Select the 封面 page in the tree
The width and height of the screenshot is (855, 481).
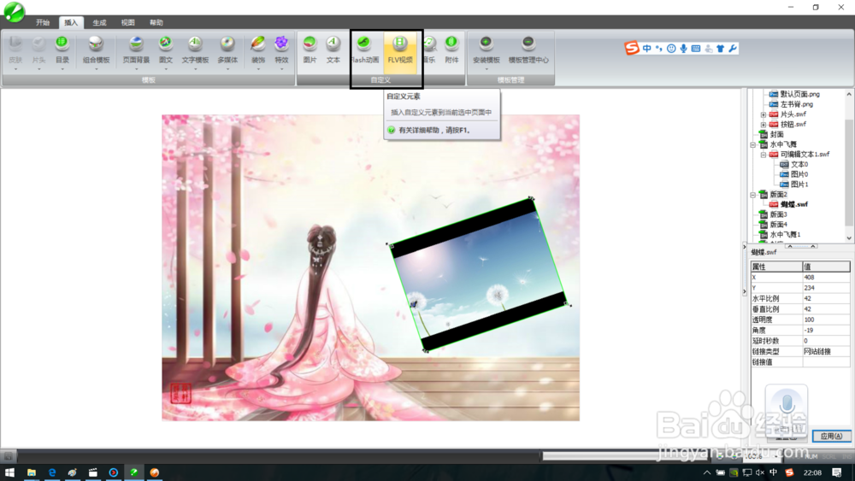coord(776,134)
